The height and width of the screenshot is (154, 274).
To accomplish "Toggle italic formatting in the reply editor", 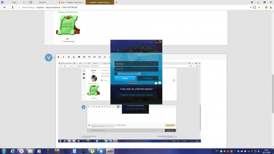I will (64, 57).
